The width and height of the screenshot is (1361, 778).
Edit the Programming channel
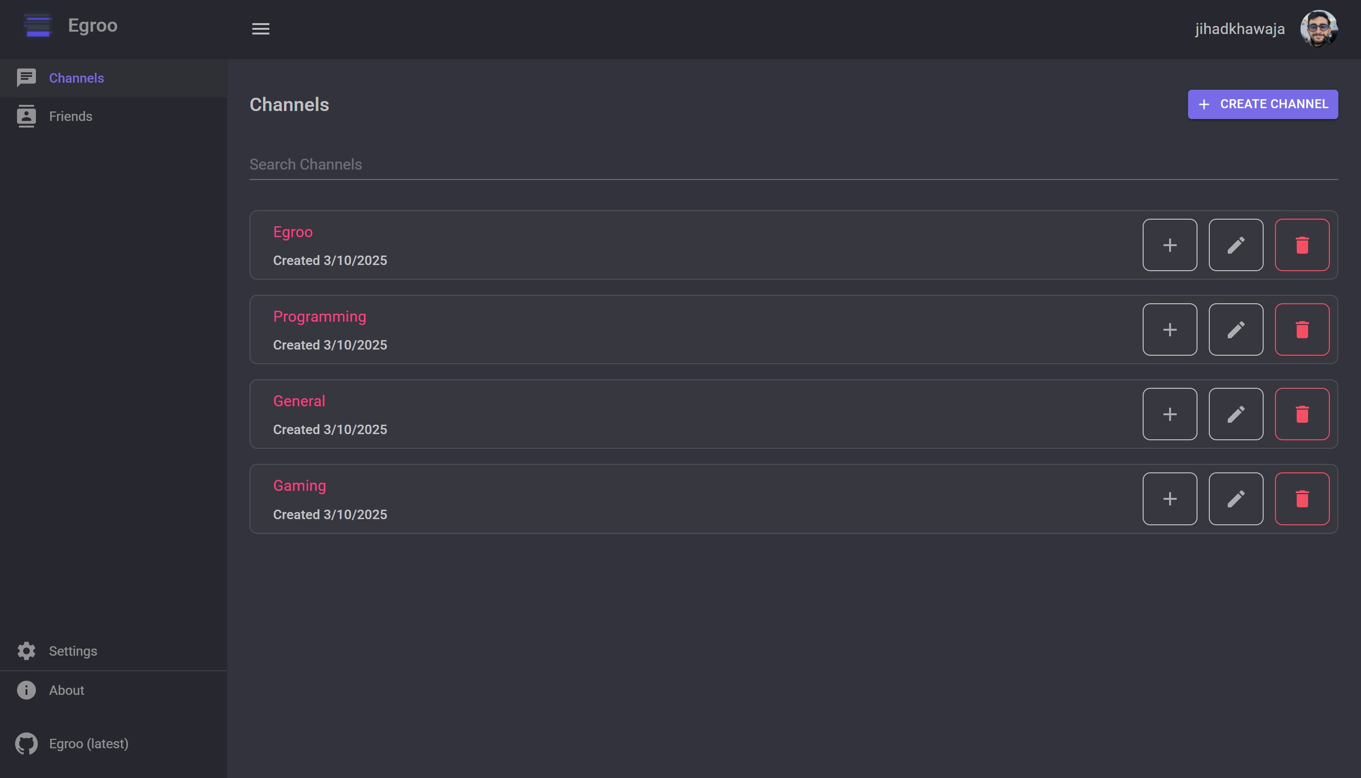1235,329
